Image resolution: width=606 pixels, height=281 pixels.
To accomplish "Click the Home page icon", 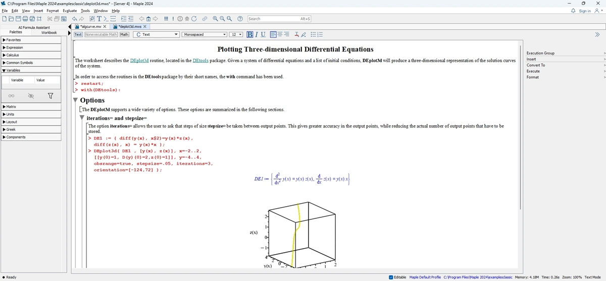I will [148, 19].
